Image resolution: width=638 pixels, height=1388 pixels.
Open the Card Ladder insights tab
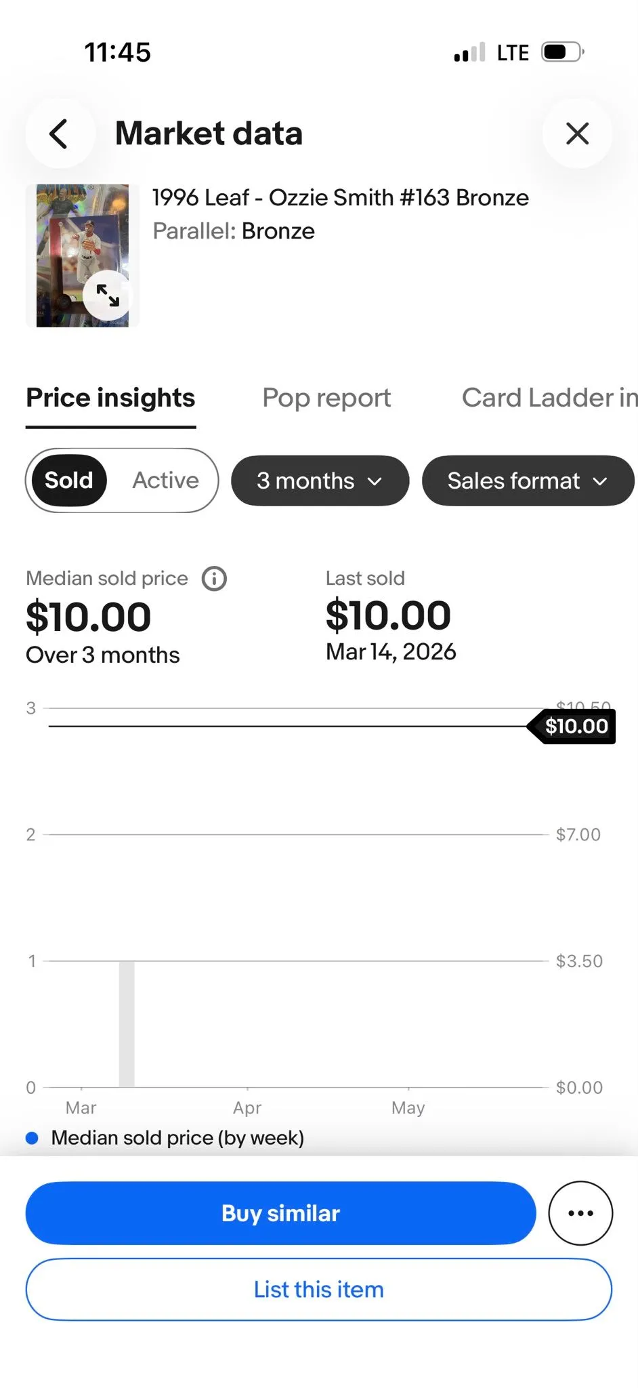pos(549,398)
